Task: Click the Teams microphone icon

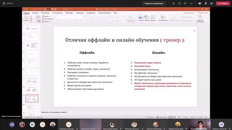Action: click(206, 3)
